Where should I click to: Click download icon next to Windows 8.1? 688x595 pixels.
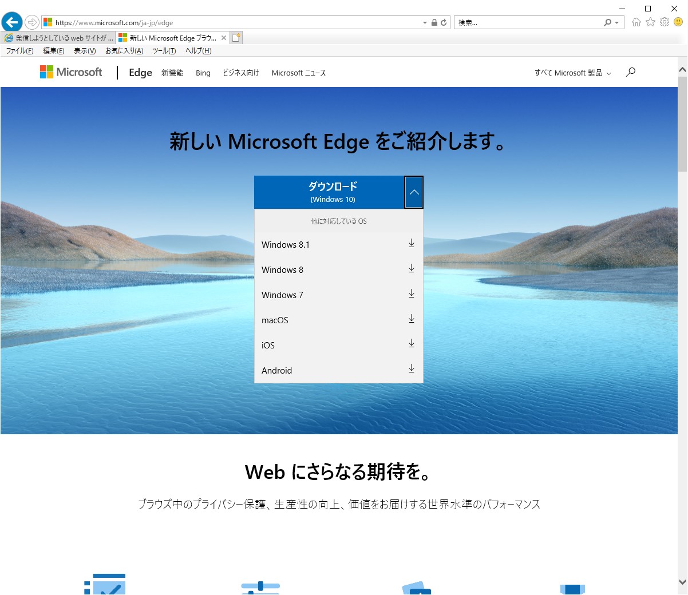point(412,244)
